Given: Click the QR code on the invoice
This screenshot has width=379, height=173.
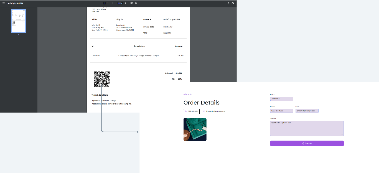Looking at the screenshot, I should coord(102,79).
